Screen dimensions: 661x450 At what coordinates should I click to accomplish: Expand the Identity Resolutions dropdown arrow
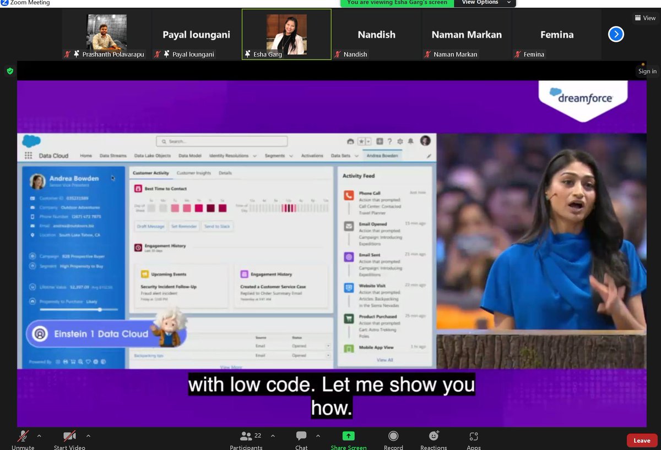[255, 156]
